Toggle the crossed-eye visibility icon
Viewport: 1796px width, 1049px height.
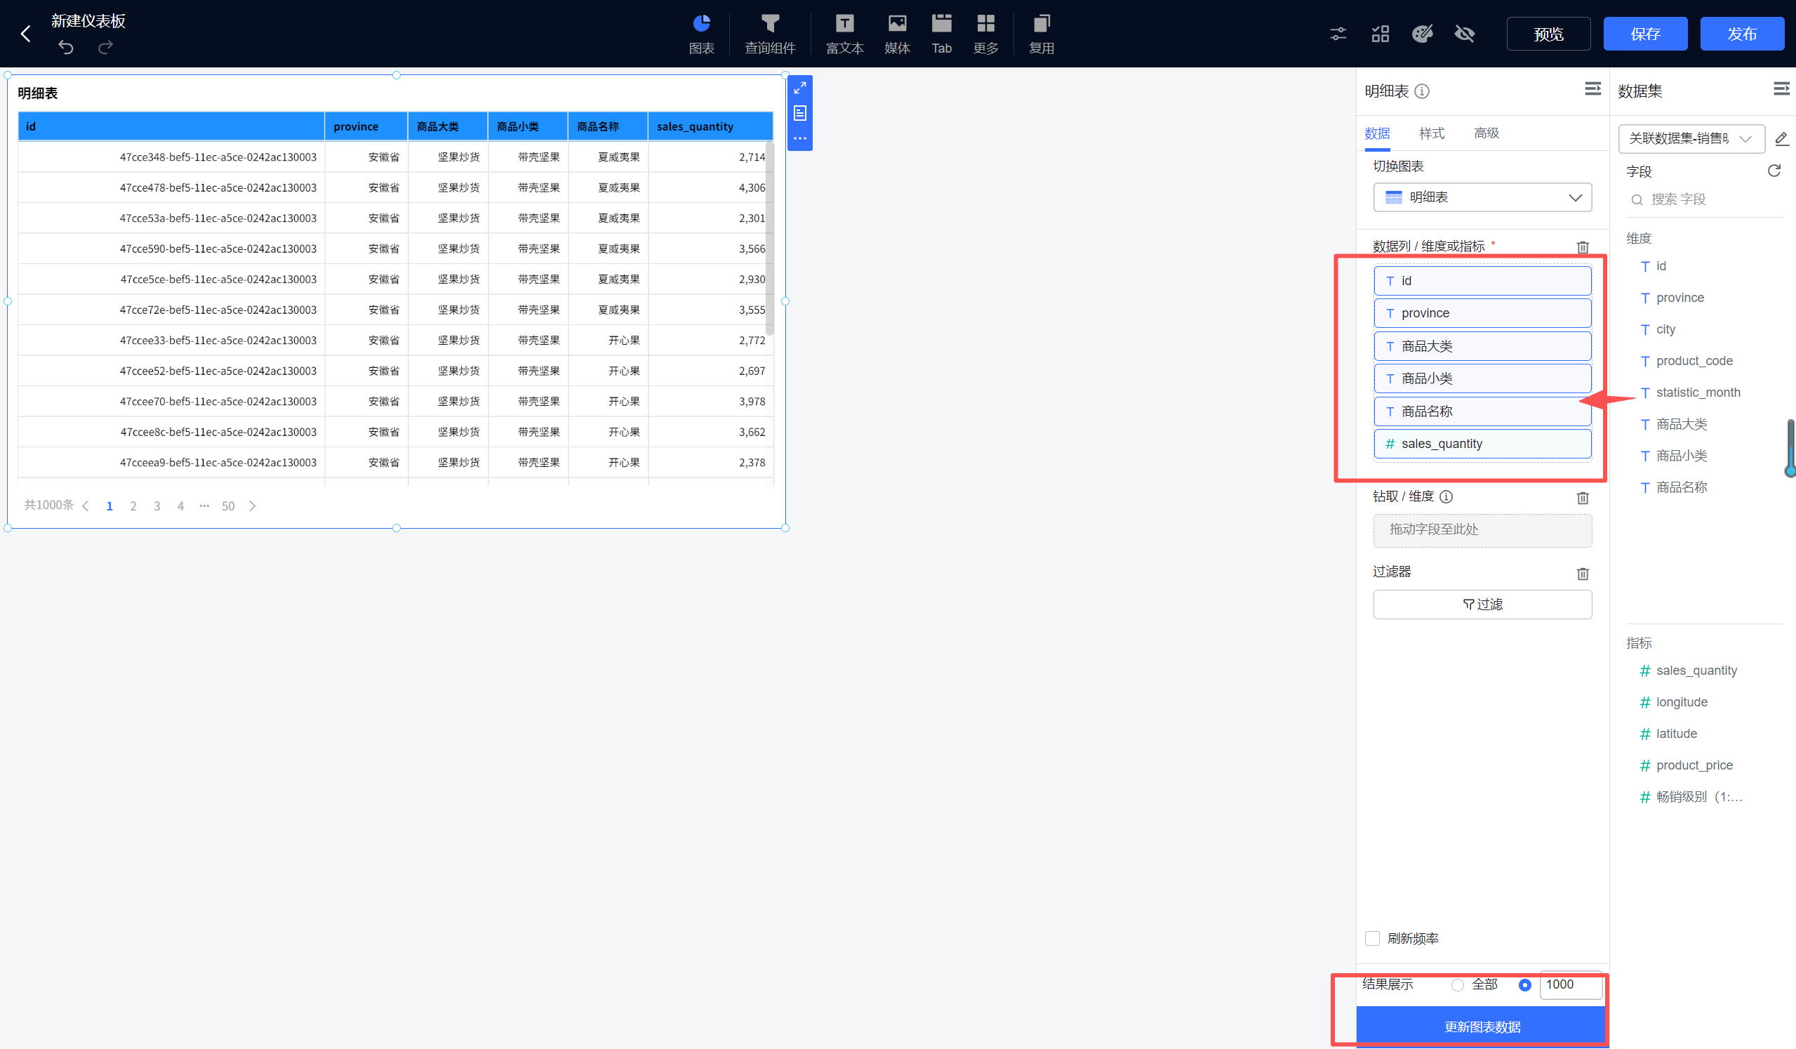tap(1464, 34)
